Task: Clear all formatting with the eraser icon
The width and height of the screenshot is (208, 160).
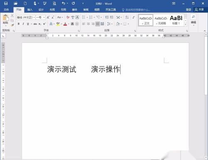Action: click(x=68, y=17)
